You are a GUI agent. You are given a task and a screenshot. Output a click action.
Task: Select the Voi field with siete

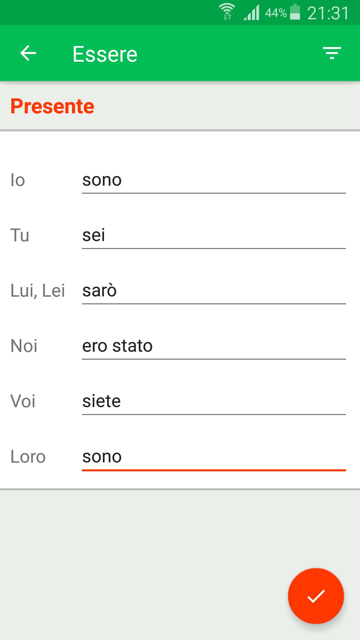pos(214,402)
